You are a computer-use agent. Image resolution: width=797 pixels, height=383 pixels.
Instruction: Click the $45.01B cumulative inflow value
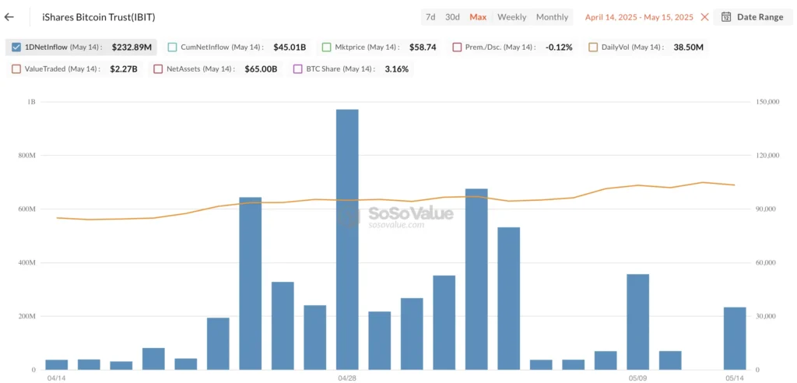coord(290,47)
